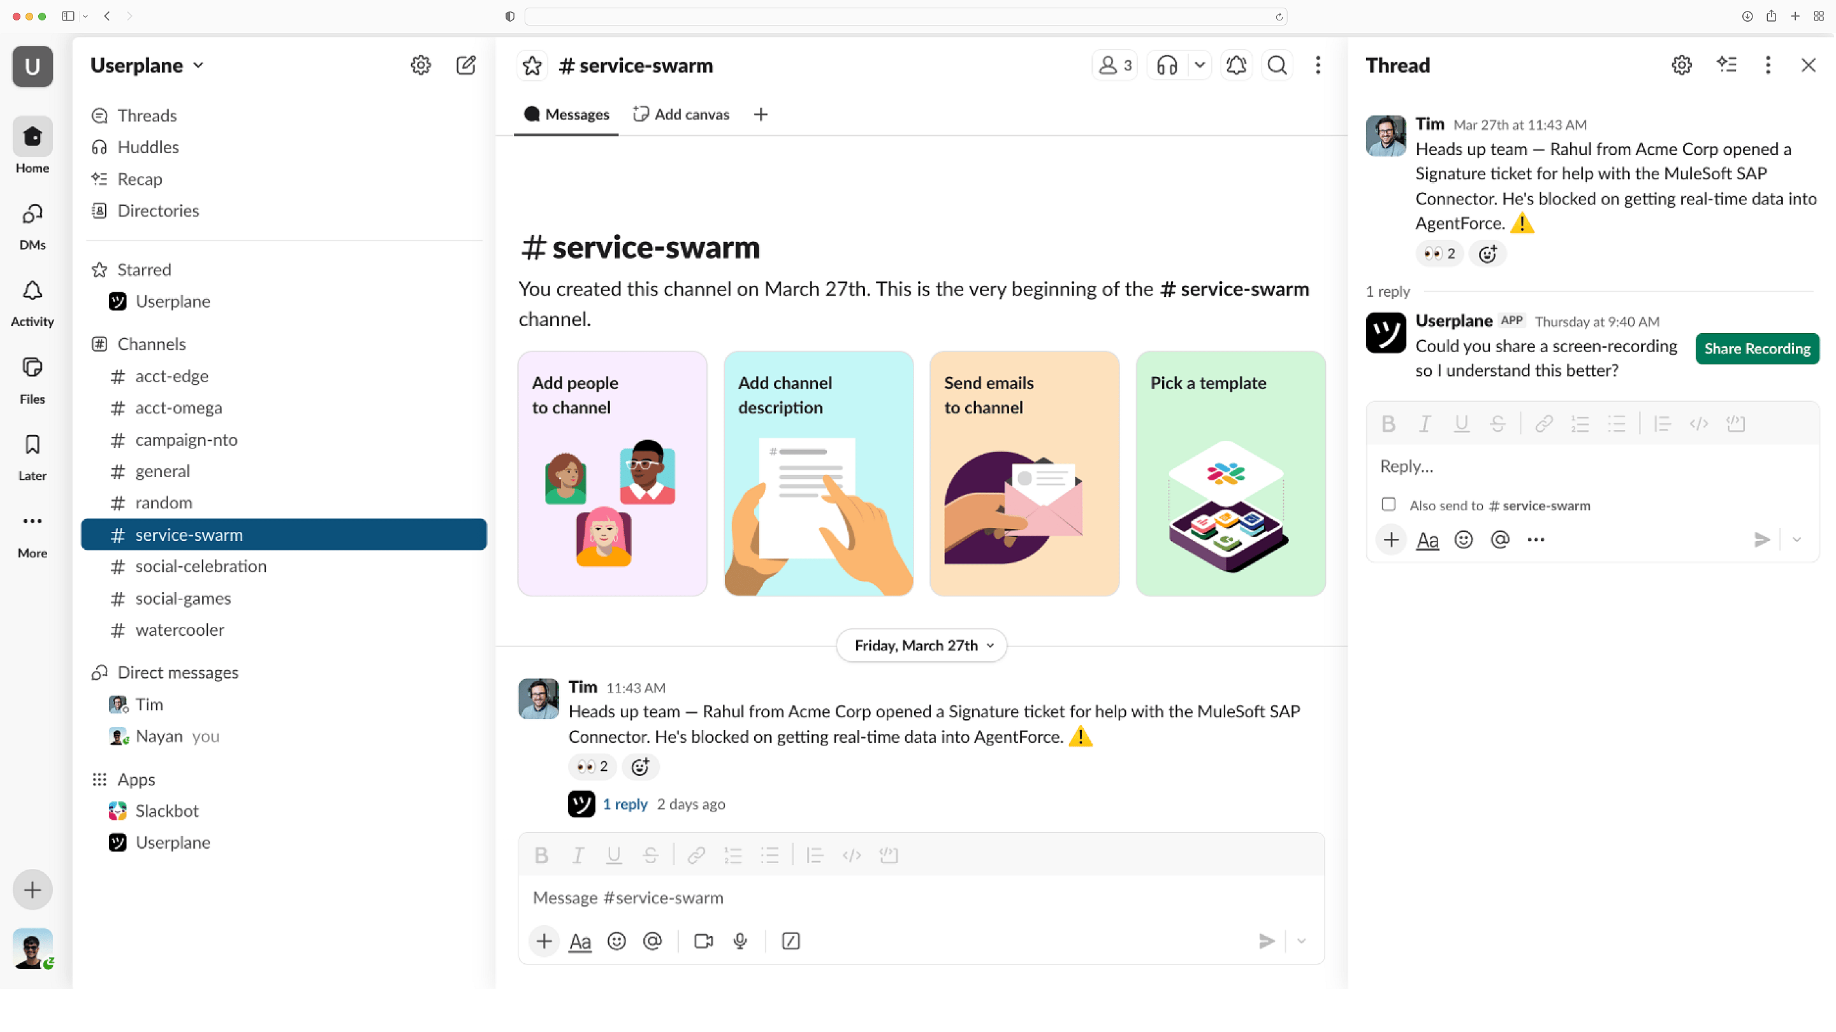Open the Userplane workspace menu

147,65
